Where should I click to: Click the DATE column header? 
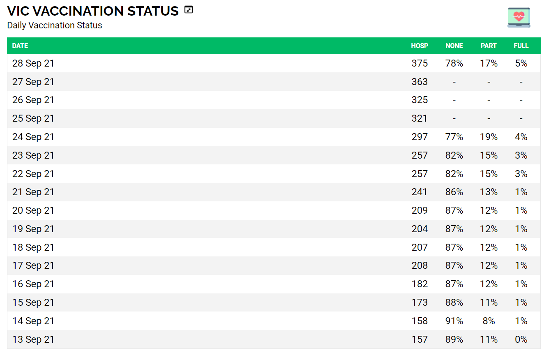click(x=20, y=46)
